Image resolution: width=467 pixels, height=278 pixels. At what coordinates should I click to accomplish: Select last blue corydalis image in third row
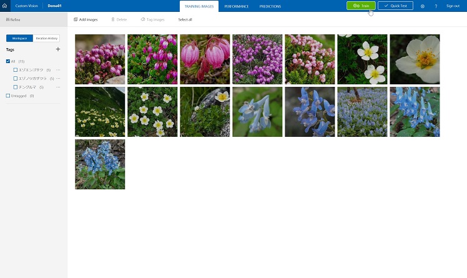point(100,164)
